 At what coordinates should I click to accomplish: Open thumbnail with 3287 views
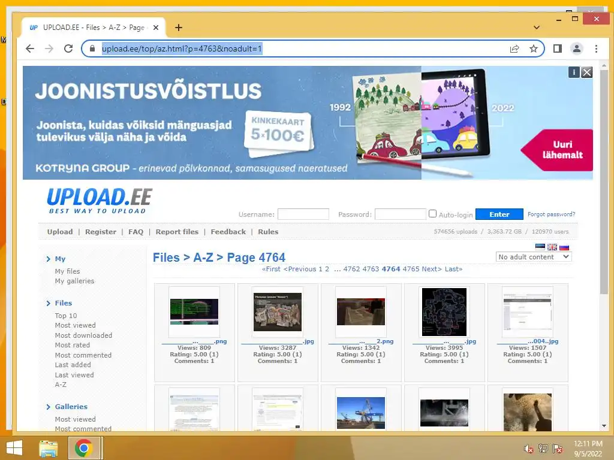[x=278, y=311]
